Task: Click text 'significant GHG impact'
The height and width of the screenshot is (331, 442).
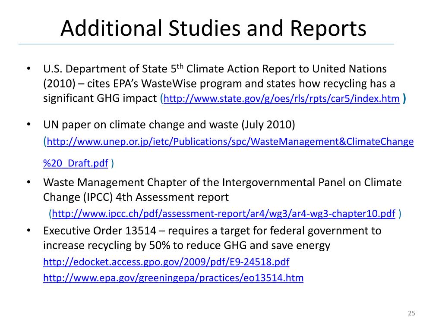Action: (x=100, y=98)
